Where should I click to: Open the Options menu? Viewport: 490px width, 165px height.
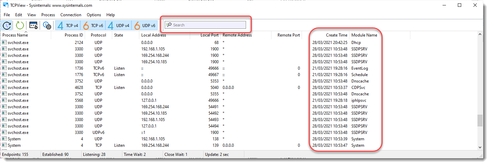(x=94, y=15)
